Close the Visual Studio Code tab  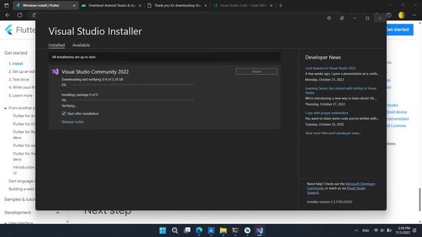[x=271, y=5]
